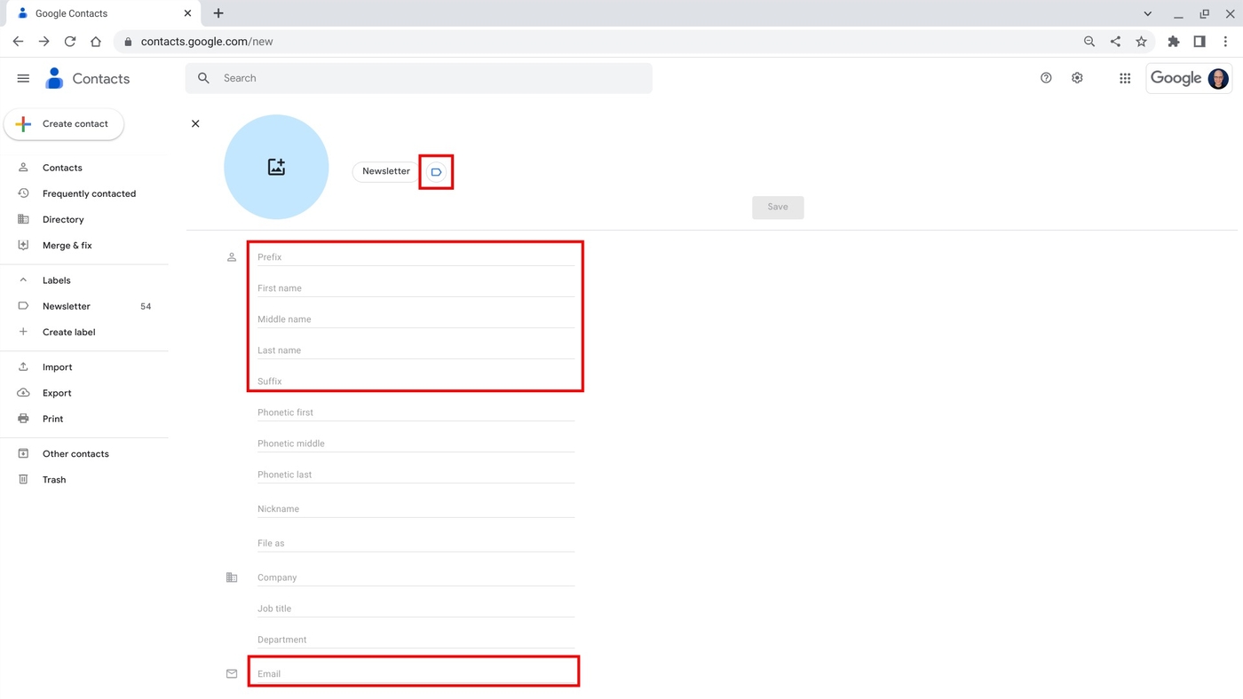Open the help icon
The height and width of the screenshot is (699, 1243).
coord(1046,78)
